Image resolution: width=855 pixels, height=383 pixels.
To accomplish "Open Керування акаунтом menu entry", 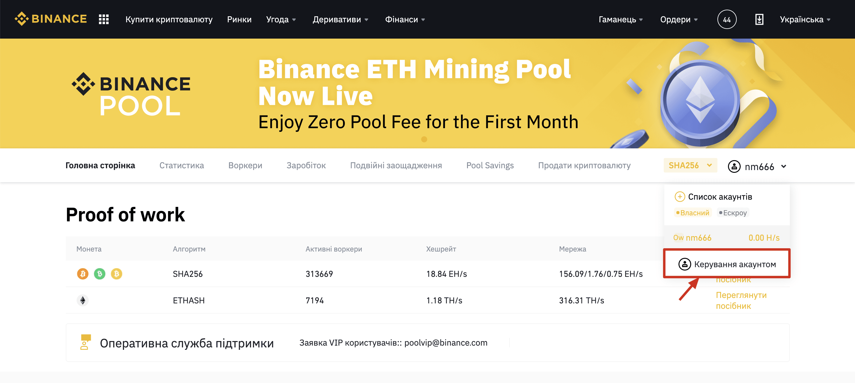I will point(726,264).
